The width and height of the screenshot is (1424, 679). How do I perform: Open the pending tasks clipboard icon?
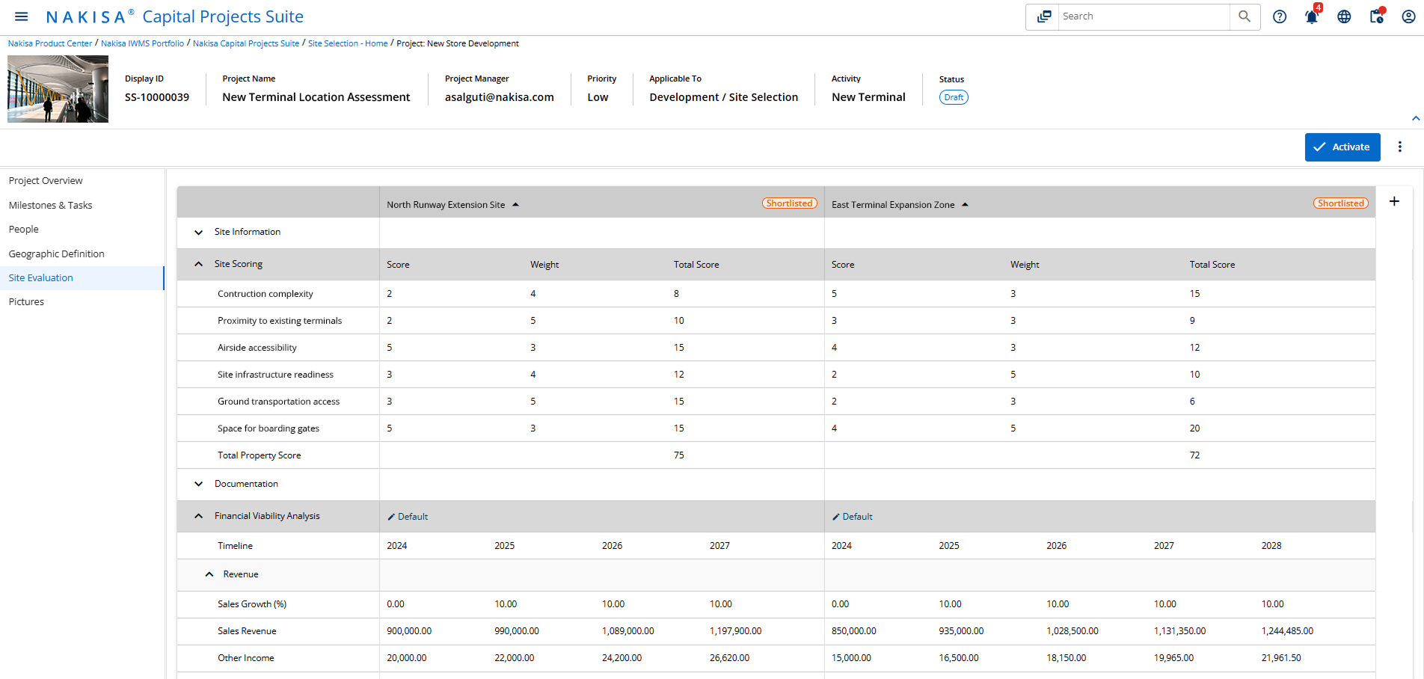click(1377, 16)
